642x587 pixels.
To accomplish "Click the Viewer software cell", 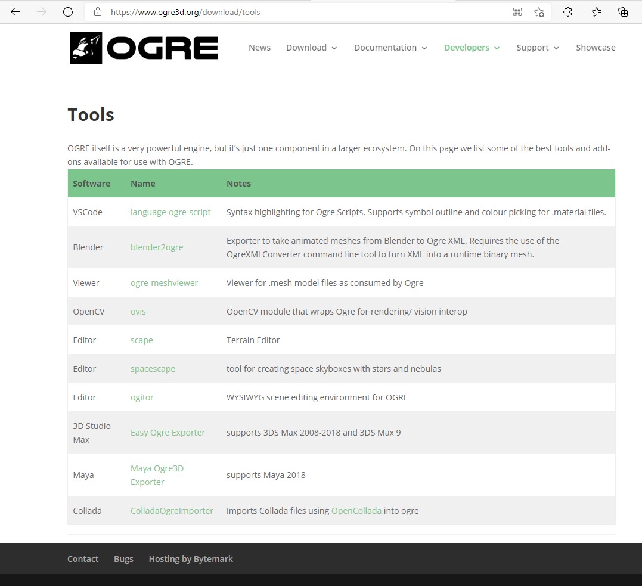I will pyautogui.click(x=86, y=283).
